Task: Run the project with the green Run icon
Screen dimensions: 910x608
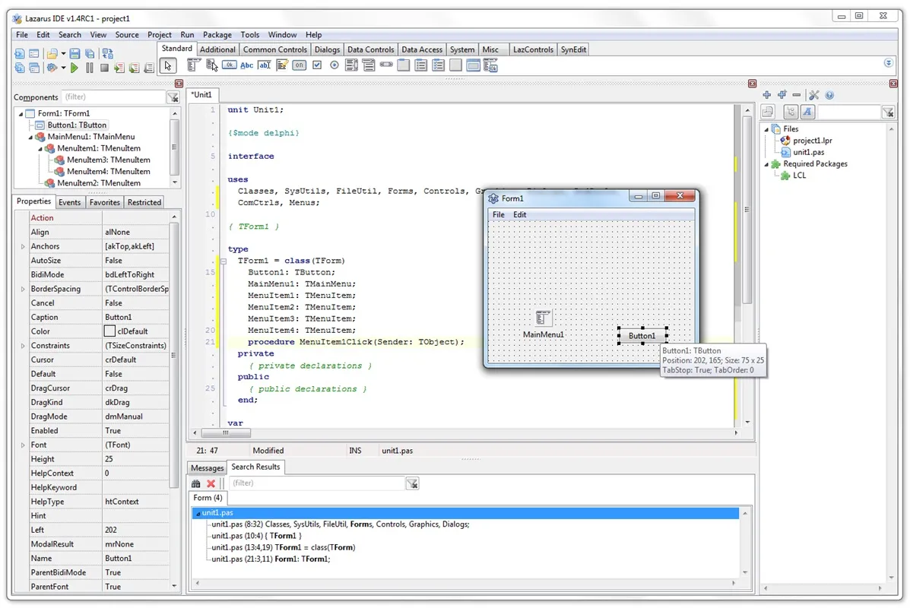Action: [x=74, y=67]
